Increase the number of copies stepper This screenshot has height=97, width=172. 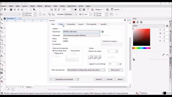tap(117, 50)
